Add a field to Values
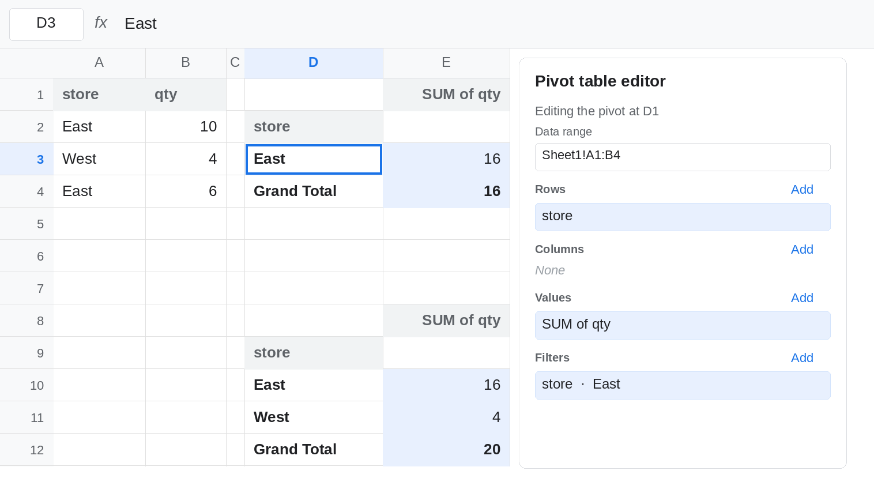Screen dimensions: 874x482 coord(802,298)
